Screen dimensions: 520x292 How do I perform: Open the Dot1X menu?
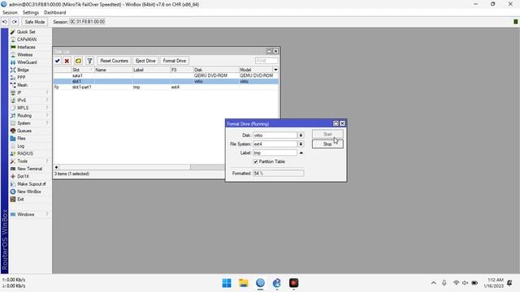tap(23, 177)
